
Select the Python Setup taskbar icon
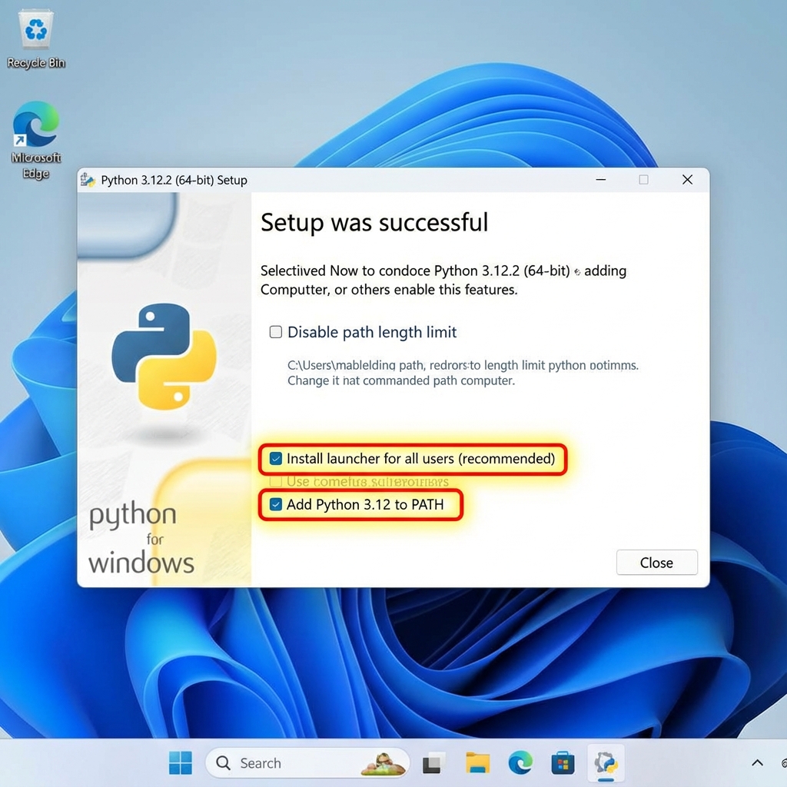pos(606,763)
